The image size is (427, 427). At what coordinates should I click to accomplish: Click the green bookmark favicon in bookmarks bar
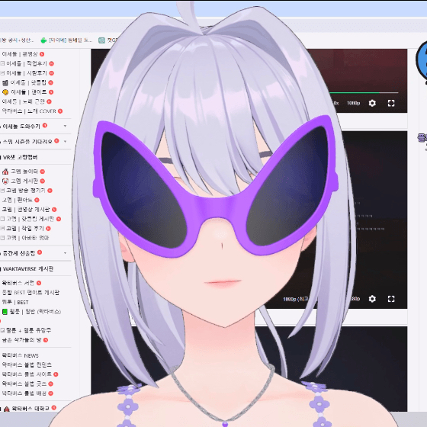(x=43, y=40)
